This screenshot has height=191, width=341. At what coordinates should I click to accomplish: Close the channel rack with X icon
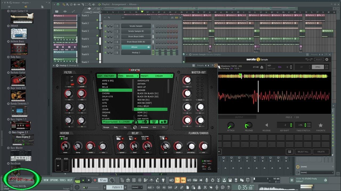pyautogui.click(x=180, y=18)
